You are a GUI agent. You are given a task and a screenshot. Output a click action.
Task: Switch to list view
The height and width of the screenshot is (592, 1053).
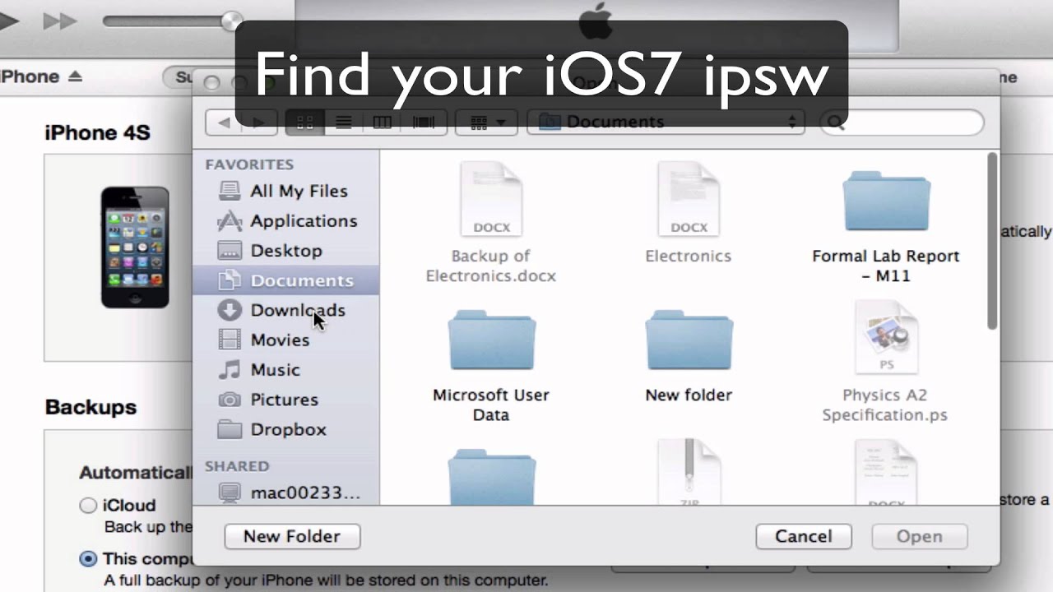pos(344,123)
